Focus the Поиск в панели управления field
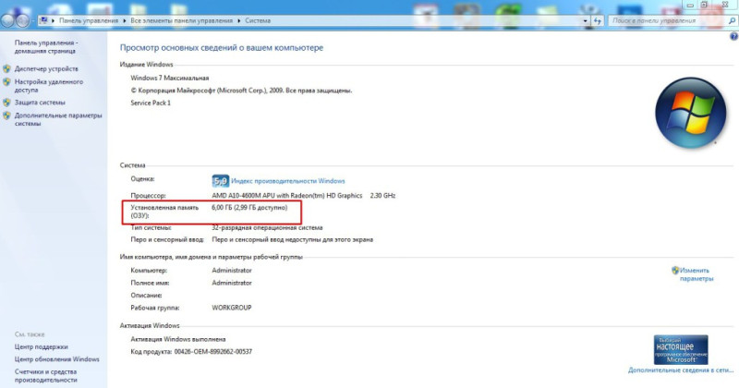 tap(668, 20)
